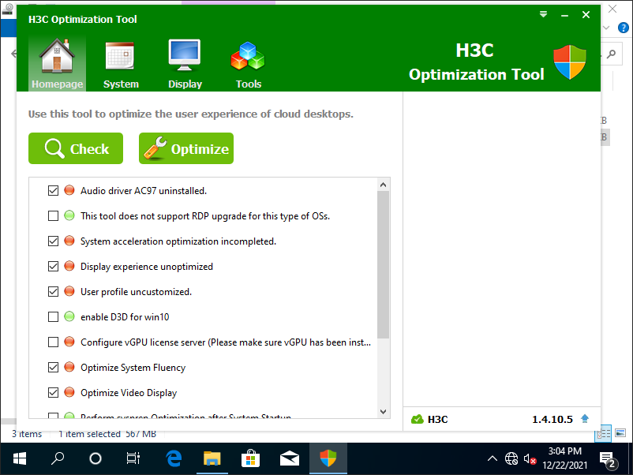The height and width of the screenshot is (475, 633).
Task: Uncheck User profile uncustomized checkbox
Action: [54, 291]
